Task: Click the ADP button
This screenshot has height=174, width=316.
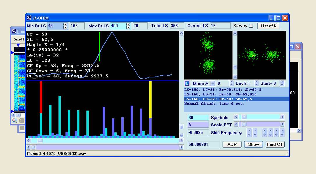Action: (x=232, y=144)
